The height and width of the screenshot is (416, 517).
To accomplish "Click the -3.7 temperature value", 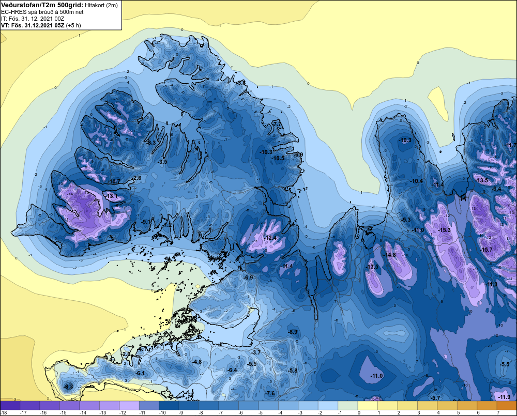I will click(256, 352).
